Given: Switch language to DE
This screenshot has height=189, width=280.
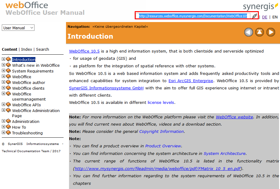Looking at the screenshot, I should pyautogui.click(x=265, y=17).
